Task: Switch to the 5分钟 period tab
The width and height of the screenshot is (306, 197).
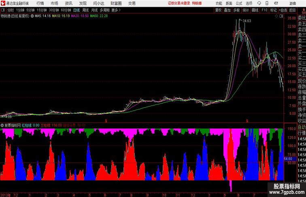Action: click(30, 10)
